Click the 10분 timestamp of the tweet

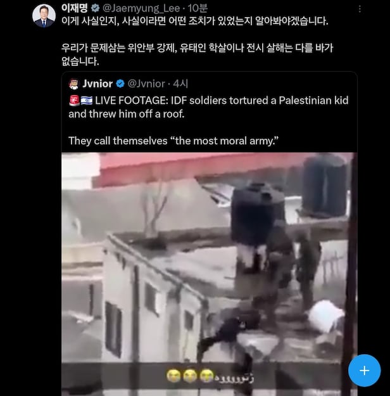[x=198, y=8]
